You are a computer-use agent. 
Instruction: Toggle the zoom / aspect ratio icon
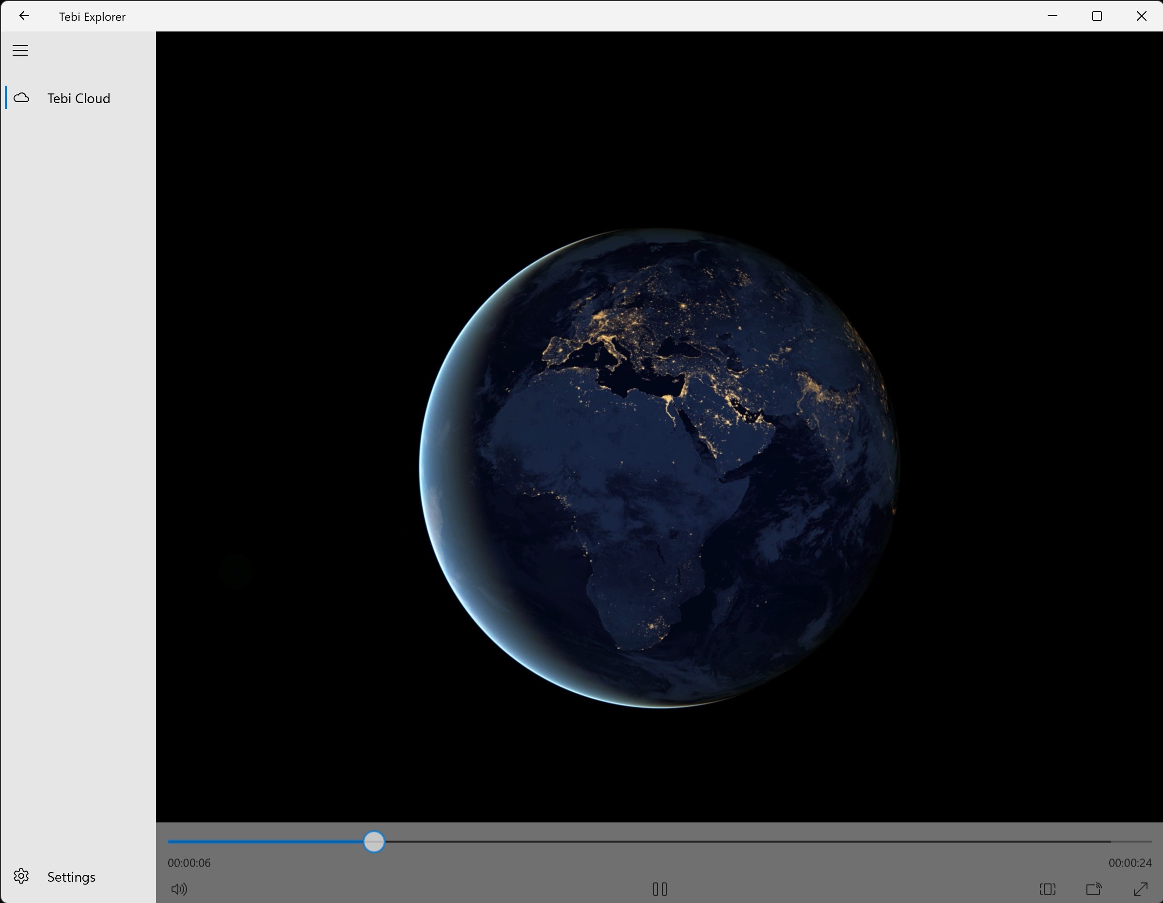pos(1048,888)
